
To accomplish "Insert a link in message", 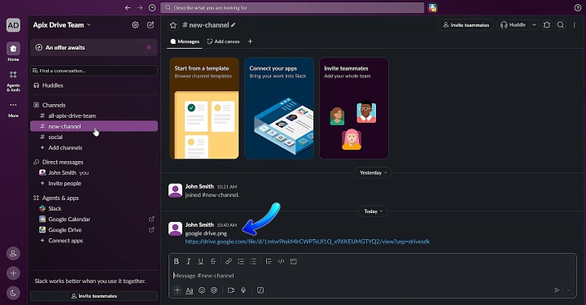I will click(229, 261).
